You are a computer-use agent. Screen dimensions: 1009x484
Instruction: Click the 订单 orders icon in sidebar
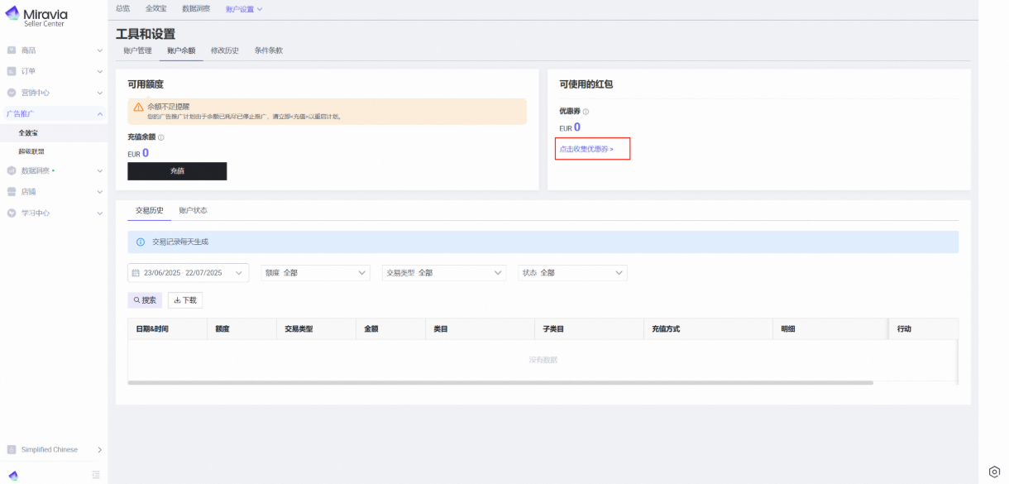coord(12,71)
